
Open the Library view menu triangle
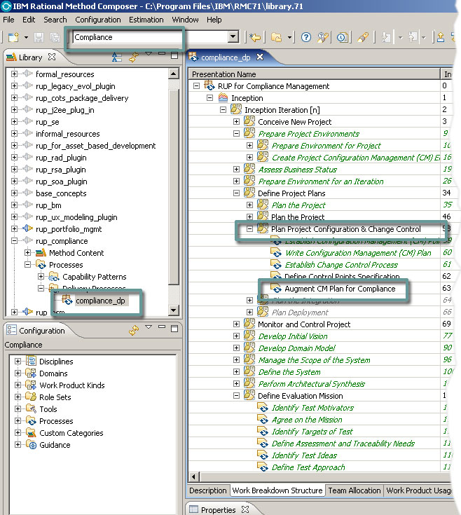click(x=149, y=53)
